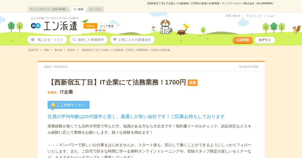This screenshot has height=158, width=302.
Task: Open the お問い合わせ link
Action: [233, 16]
